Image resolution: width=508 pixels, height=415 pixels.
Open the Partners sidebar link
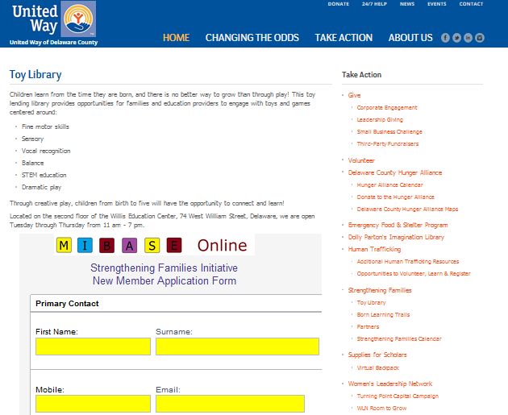tap(368, 327)
